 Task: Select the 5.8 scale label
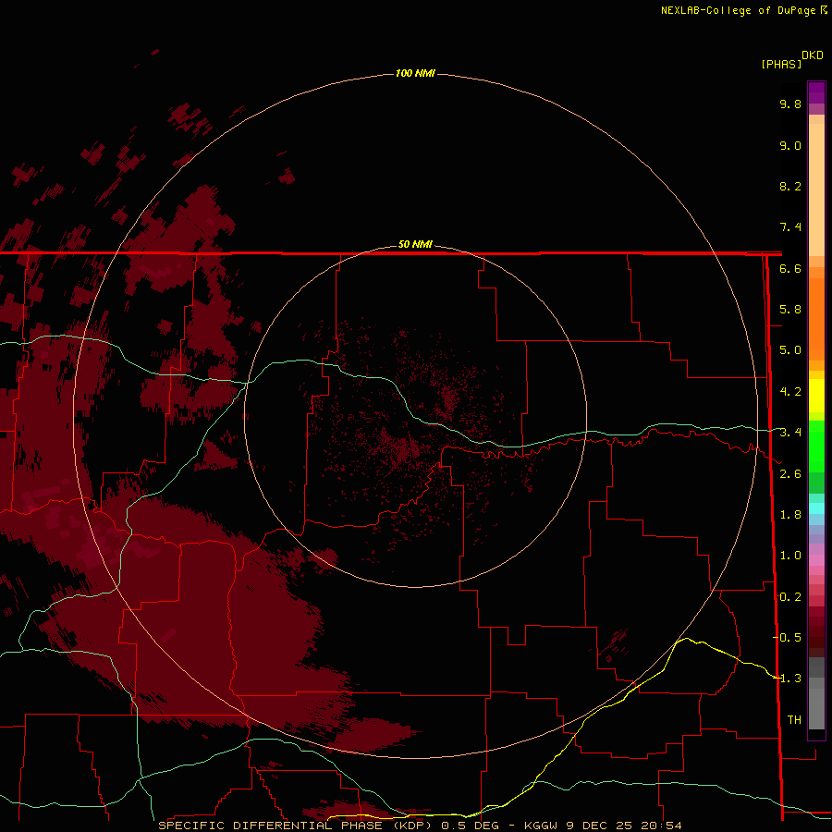[790, 310]
